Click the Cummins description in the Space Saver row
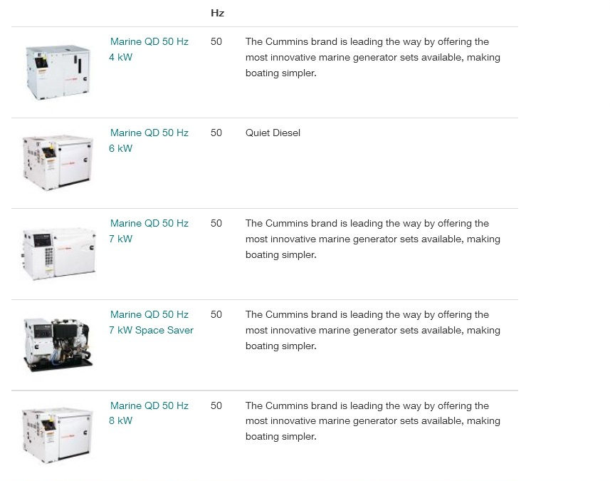 pyautogui.click(x=373, y=330)
